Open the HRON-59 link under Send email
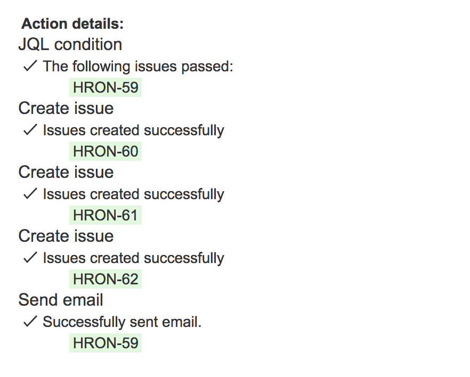 (106, 343)
